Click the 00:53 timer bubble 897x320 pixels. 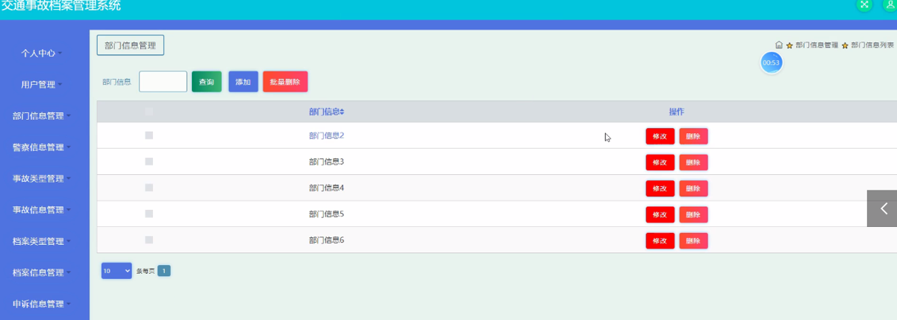coord(772,63)
